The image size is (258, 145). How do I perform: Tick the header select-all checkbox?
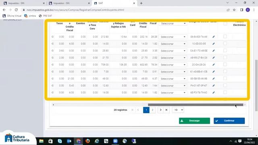pos(225,23)
